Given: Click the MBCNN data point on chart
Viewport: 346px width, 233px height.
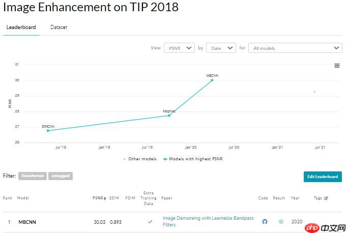Looking at the screenshot, I should coord(212,80).
